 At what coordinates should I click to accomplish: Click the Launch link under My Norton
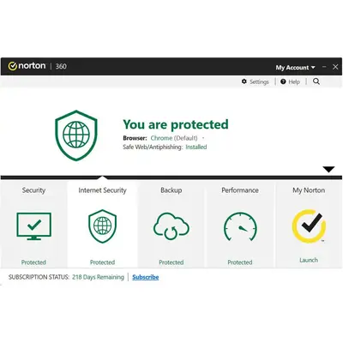[x=309, y=260]
